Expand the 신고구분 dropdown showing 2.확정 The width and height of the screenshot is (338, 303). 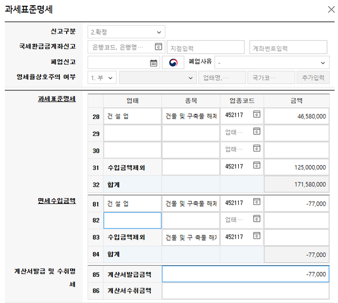[x=126, y=32]
